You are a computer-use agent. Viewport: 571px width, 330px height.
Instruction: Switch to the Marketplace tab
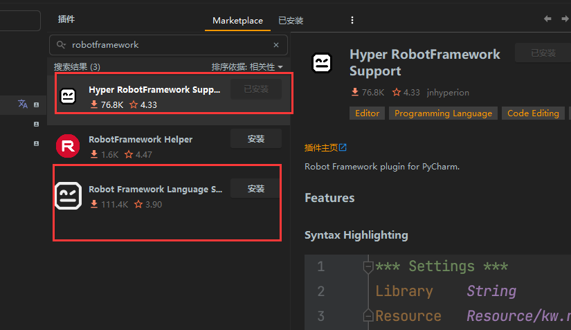tap(237, 21)
